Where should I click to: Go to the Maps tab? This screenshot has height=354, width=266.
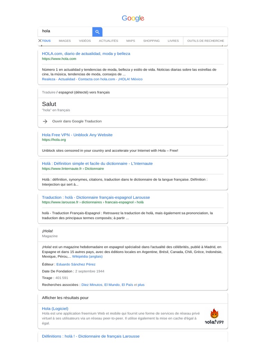131,41
